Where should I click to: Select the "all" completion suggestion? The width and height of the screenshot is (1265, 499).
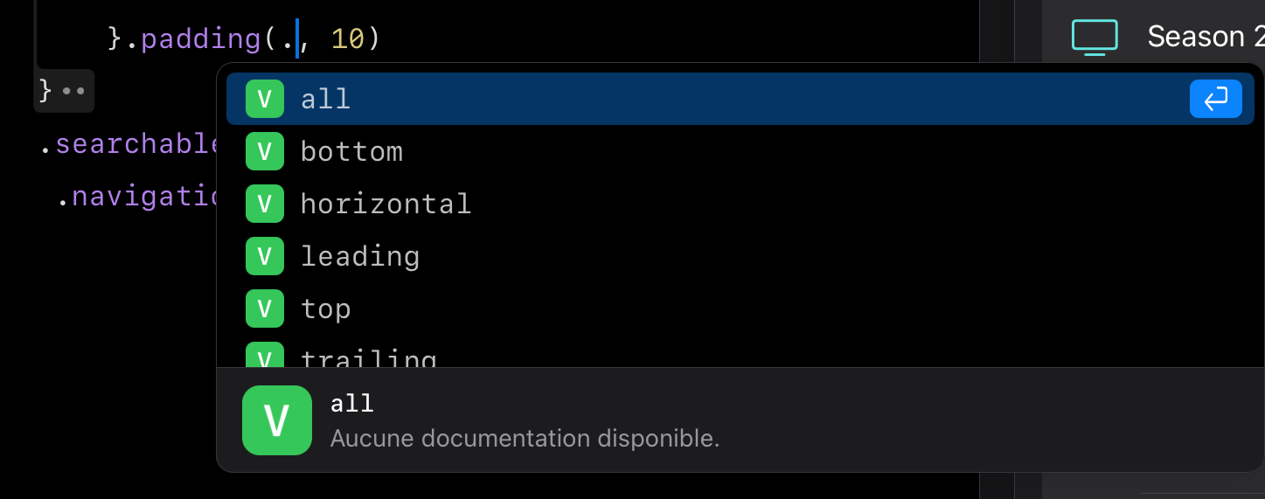tap(325, 99)
